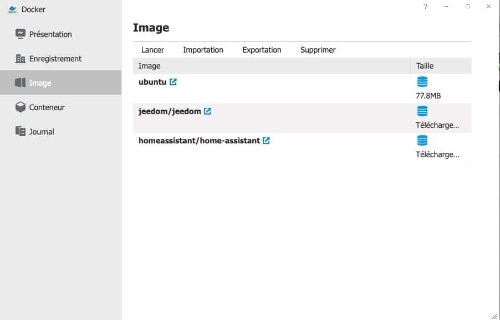Viewport: 500px width, 320px height.
Task: Click the Exportation button
Action: click(x=262, y=50)
